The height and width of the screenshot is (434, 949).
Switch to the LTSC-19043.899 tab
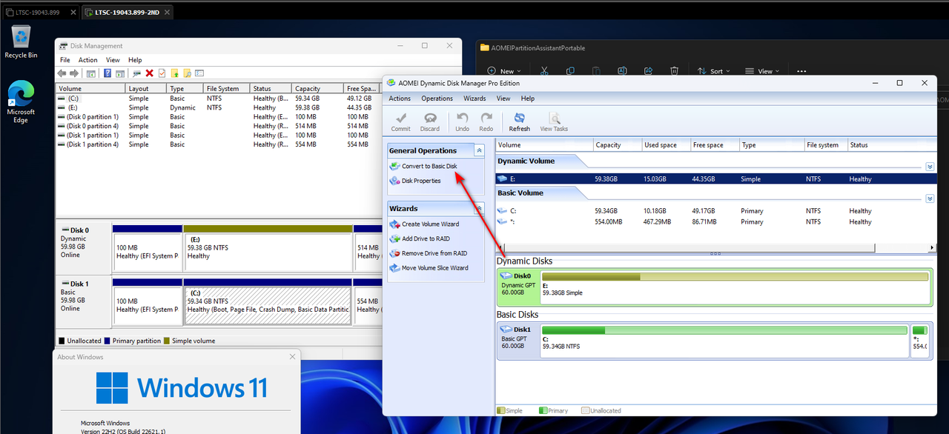pyautogui.click(x=39, y=13)
